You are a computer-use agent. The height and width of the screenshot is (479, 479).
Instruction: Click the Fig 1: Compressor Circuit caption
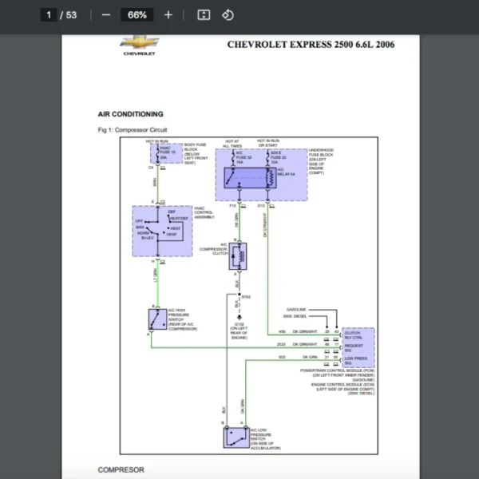(x=133, y=129)
